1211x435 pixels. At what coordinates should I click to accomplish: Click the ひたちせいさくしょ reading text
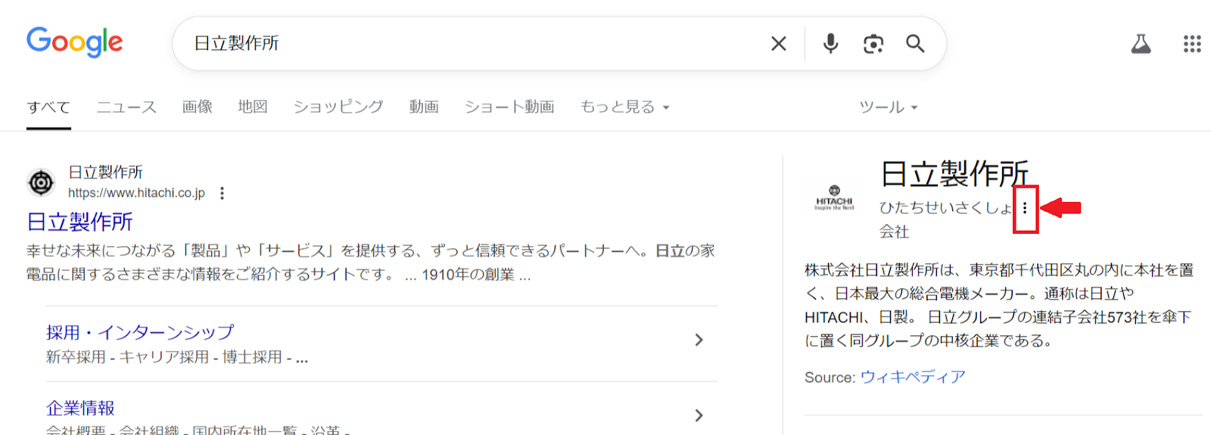point(946,207)
